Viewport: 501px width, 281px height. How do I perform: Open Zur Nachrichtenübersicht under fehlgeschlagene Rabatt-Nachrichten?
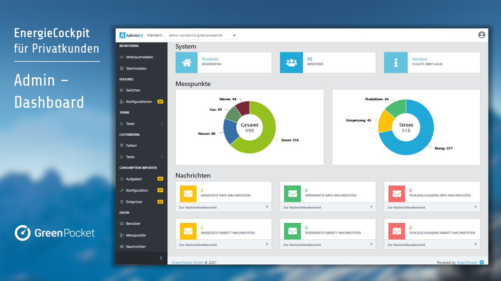click(406, 245)
